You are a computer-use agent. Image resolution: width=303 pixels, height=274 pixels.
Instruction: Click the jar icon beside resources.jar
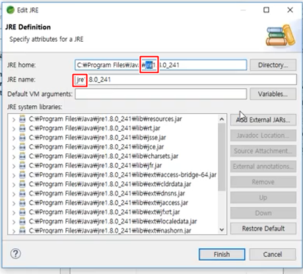coord(22,119)
